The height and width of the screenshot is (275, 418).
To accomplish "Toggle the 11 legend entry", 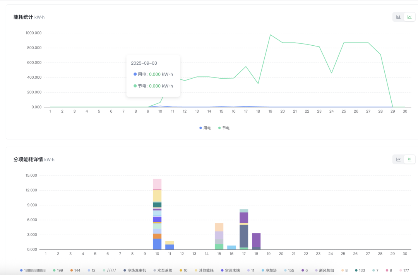I will pos(250,270).
